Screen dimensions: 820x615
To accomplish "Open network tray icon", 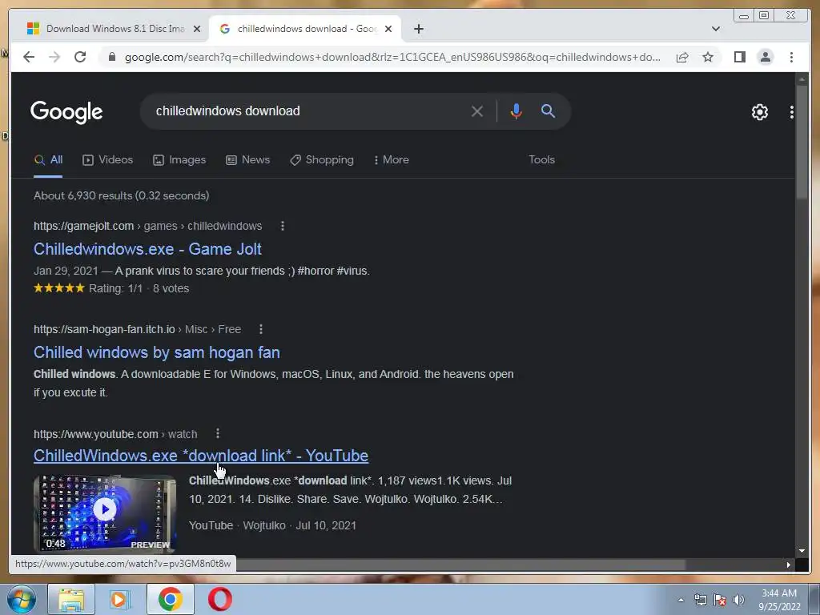I will click(x=700, y=600).
